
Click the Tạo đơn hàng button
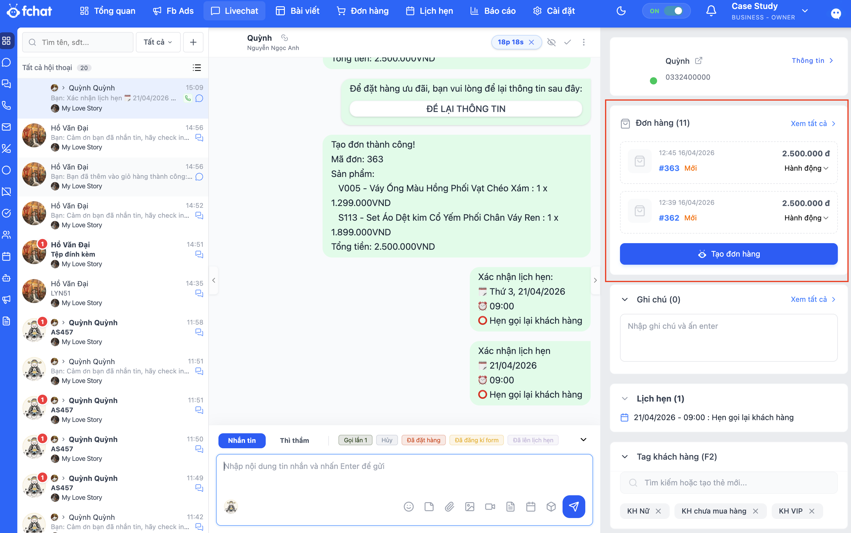click(x=728, y=254)
